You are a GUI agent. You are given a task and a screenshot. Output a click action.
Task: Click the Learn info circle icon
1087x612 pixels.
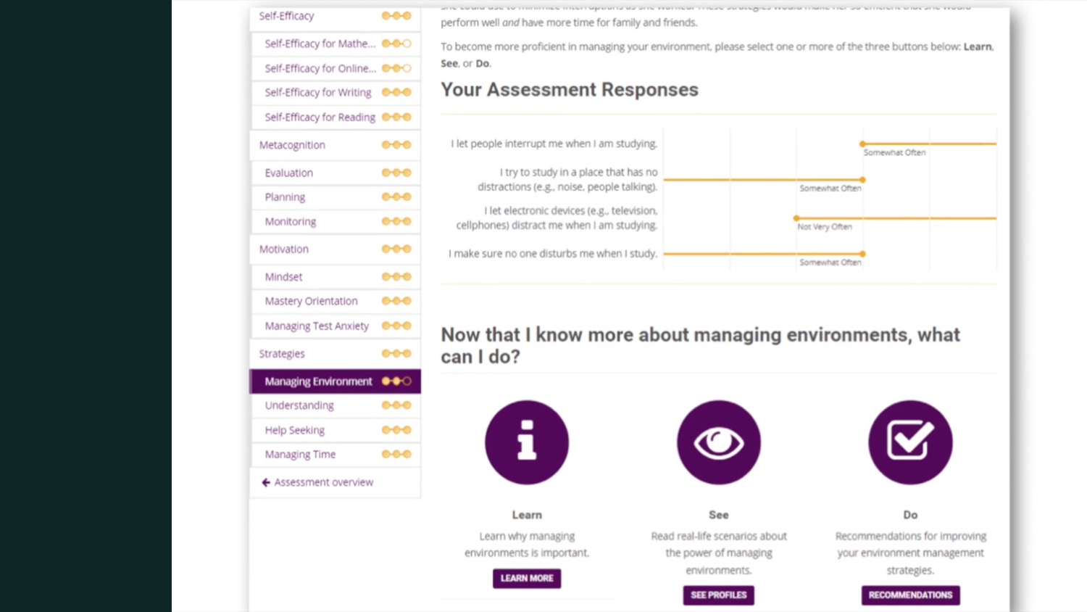click(x=527, y=442)
